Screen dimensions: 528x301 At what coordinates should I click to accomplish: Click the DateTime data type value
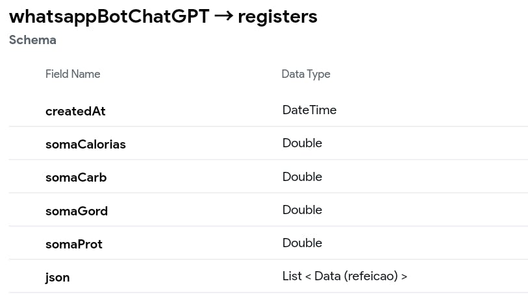309,110
